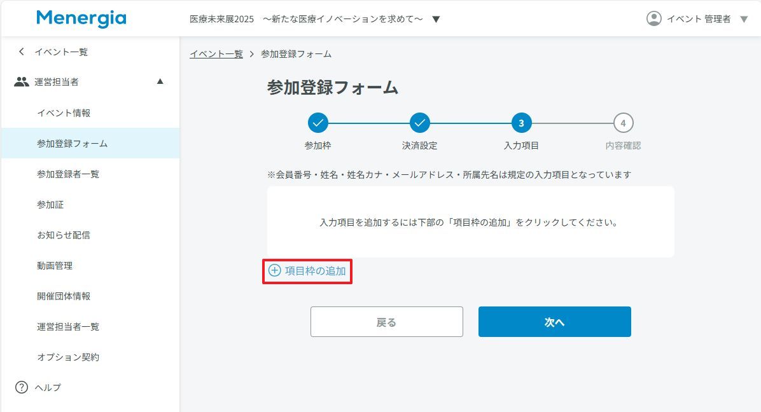Open the イベント 管理者 account dropdown arrow

pos(744,19)
